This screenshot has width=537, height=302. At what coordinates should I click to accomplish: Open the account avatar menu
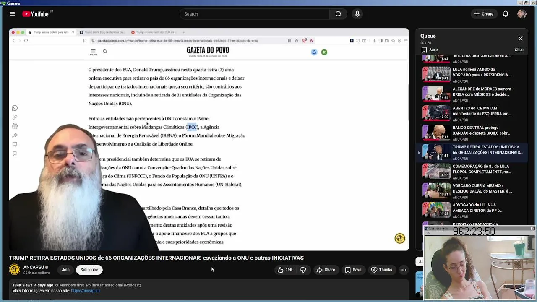point(522,14)
